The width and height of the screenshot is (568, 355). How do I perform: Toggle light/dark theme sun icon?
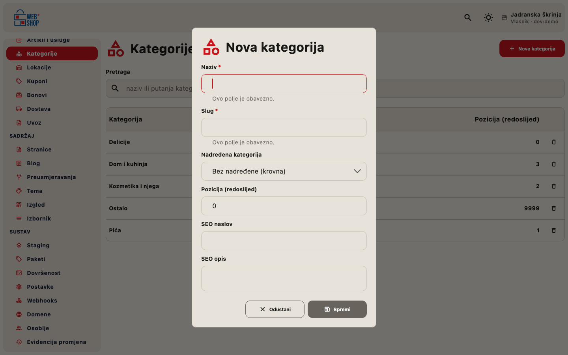point(488,17)
